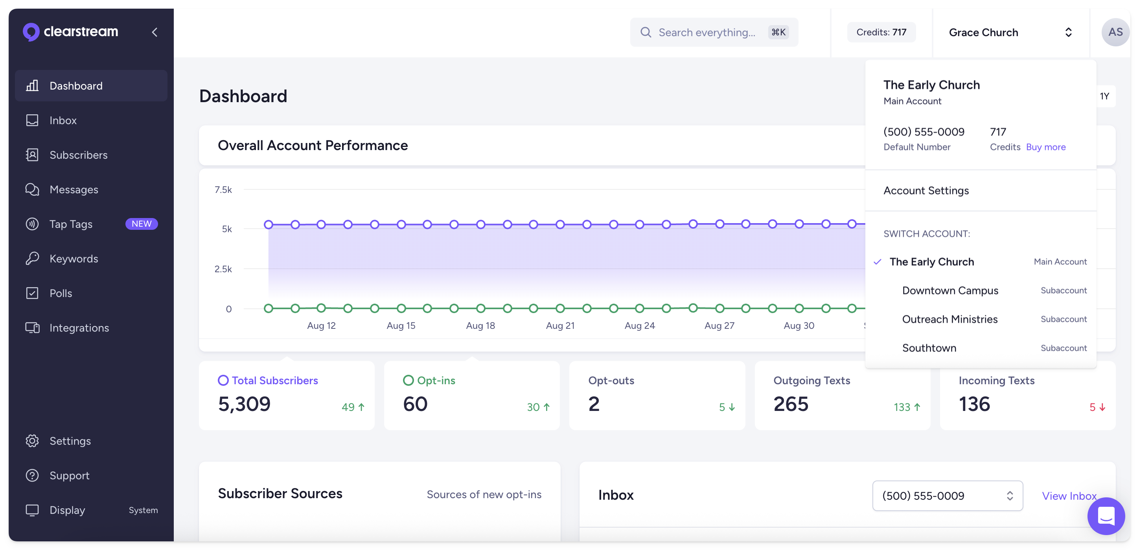Click the "Aug 30" axis label

click(x=799, y=326)
